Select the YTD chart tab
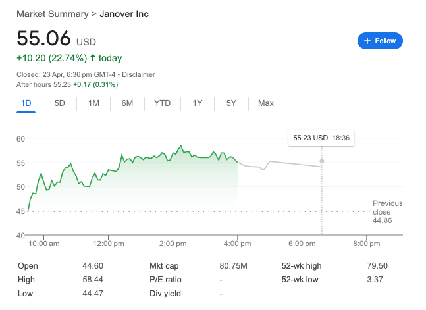Screen dimensions: 426x310 point(162,103)
